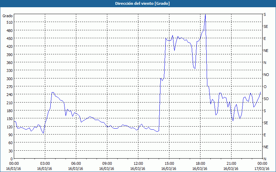The image size is (276, 172).
Task: Click the '16/03/16' date under 12:00
Action: pos(138,169)
